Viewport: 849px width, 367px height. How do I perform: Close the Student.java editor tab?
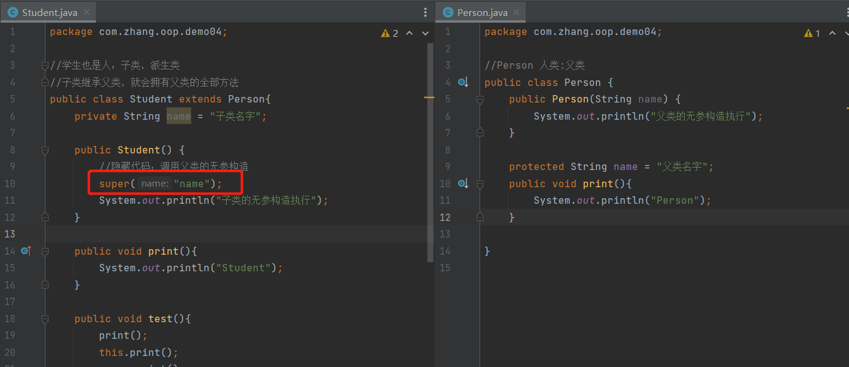coord(87,12)
